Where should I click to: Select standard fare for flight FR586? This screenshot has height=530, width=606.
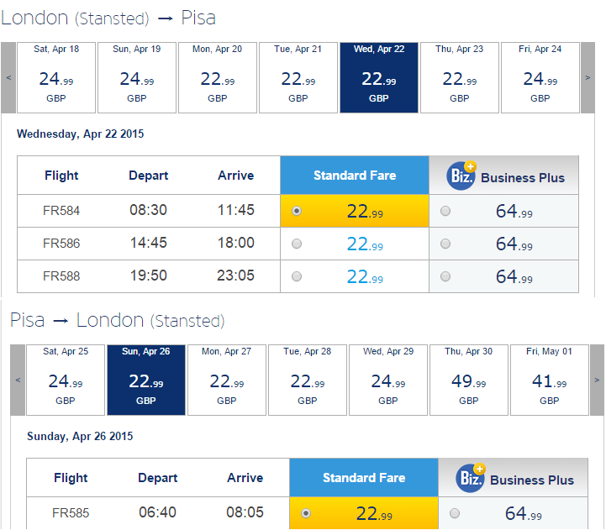296,244
